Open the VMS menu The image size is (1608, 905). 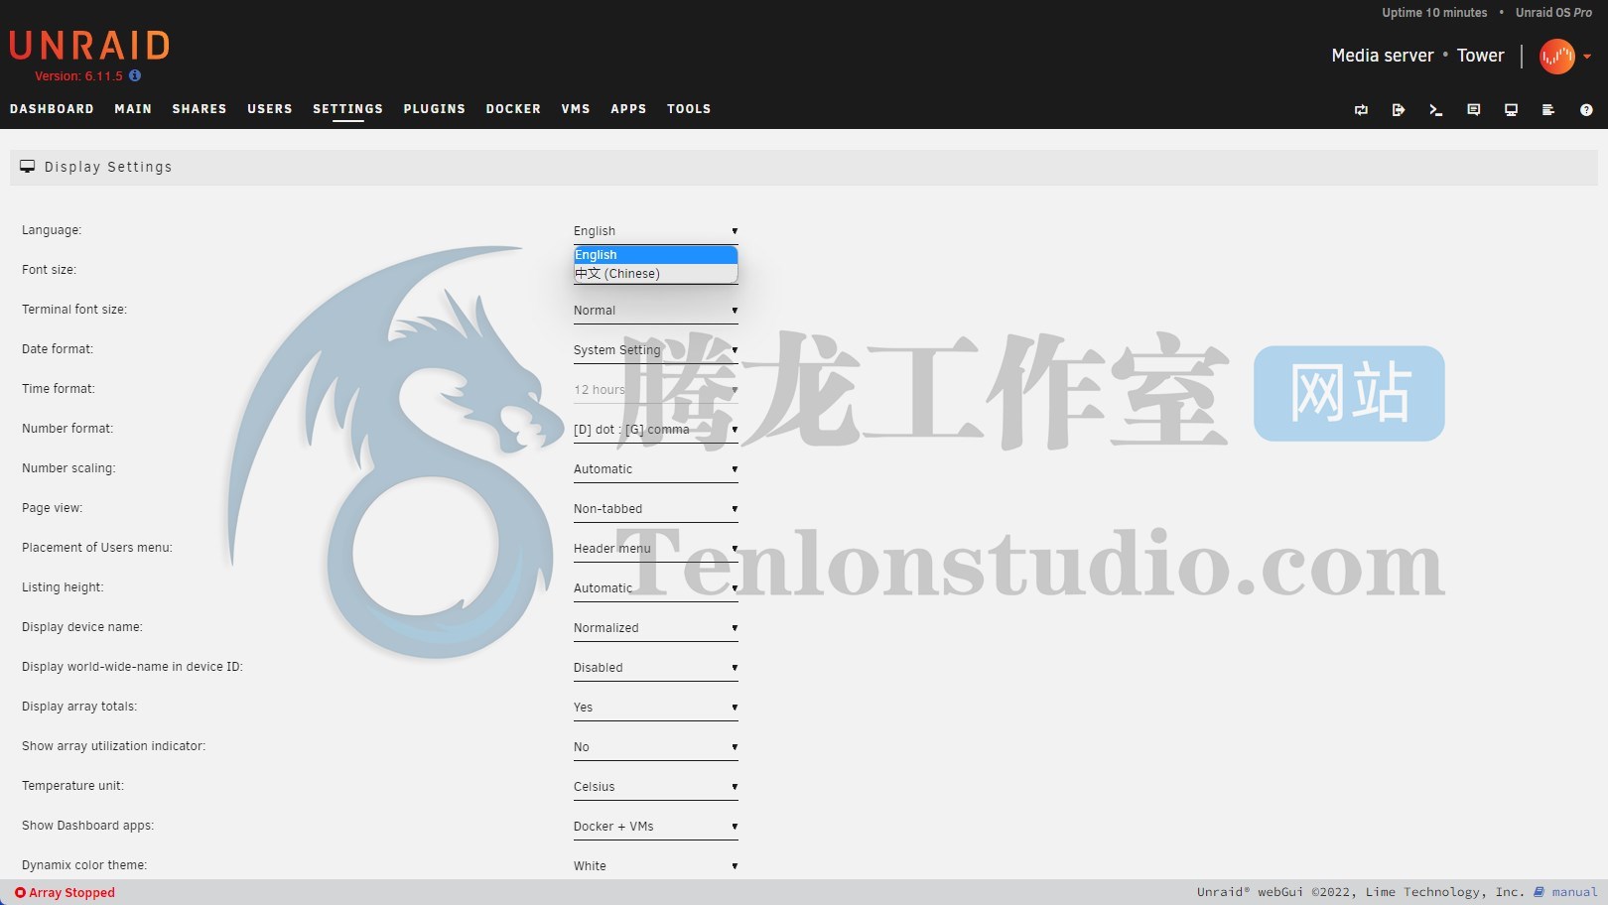pos(576,109)
